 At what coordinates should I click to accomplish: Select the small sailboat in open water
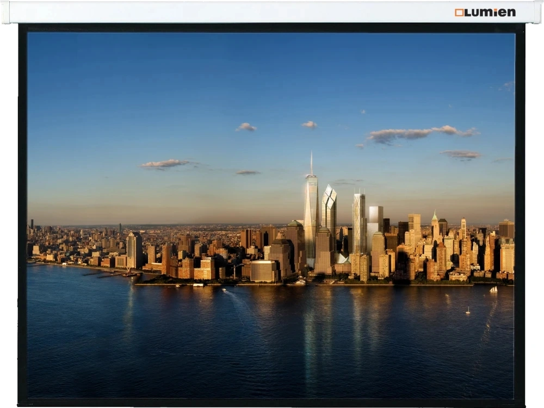(467, 311)
